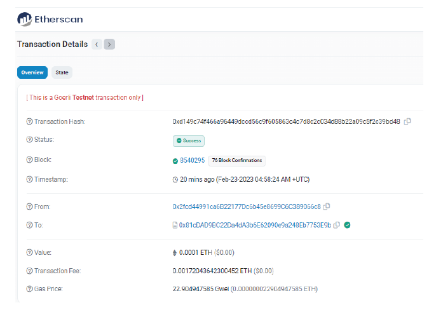Click help icon beside Transaction Hash
This screenshot has width=436, height=312.
click(x=29, y=121)
